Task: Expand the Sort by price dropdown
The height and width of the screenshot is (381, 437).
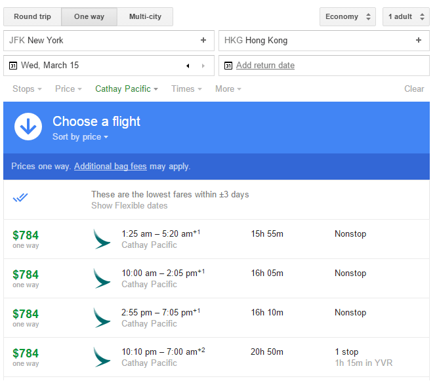Action: (x=80, y=137)
